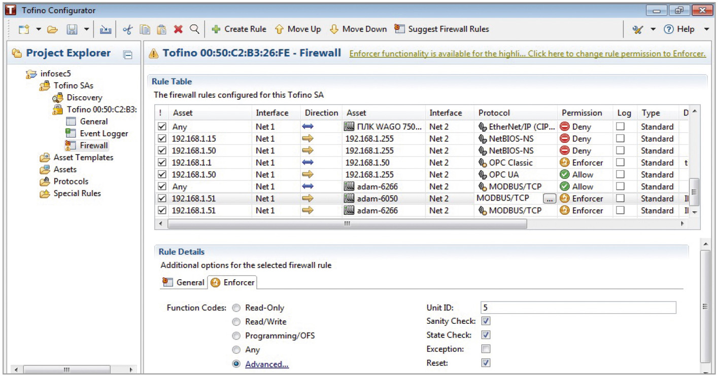Click Suggest Firewall Rules button

click(x=441, y=29)
